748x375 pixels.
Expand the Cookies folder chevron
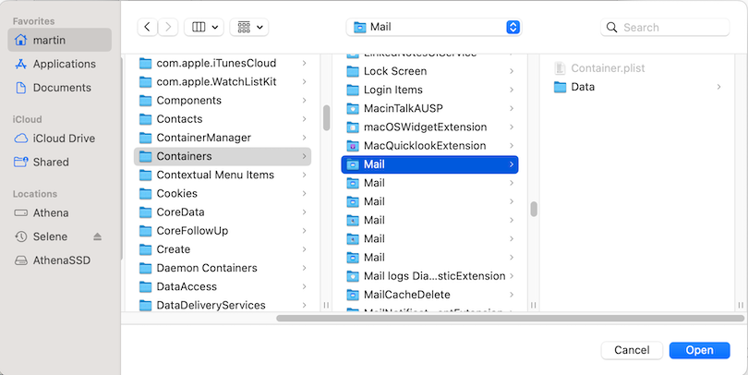(x=305, y=193)
